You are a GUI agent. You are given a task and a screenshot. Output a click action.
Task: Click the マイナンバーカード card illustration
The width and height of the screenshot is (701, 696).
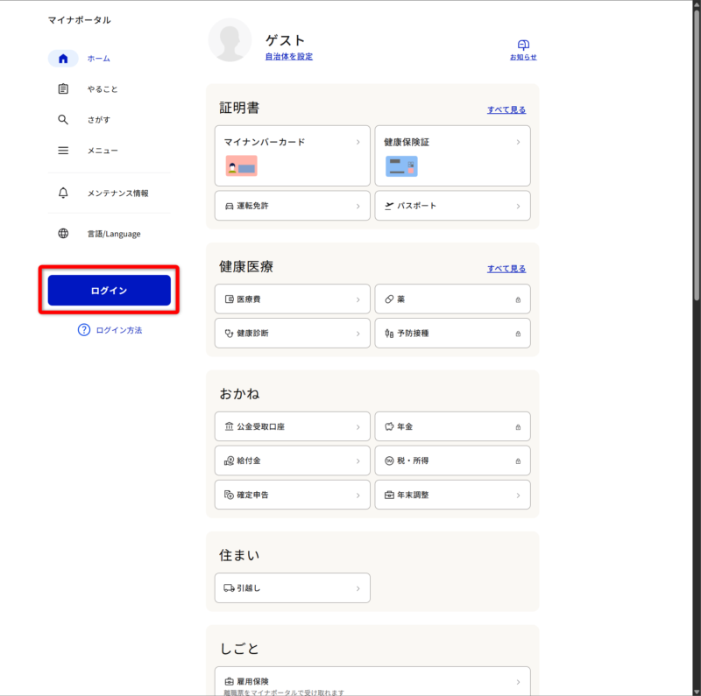pos(241,166)
